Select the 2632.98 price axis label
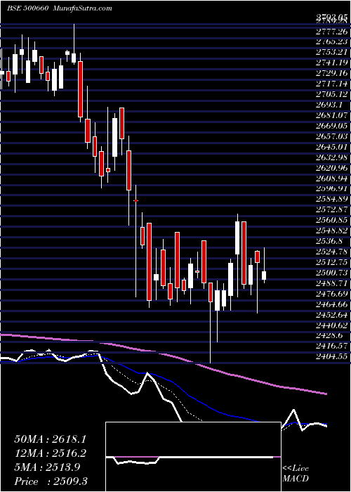This screenshot has height=492, width=351. pos(332,157)
